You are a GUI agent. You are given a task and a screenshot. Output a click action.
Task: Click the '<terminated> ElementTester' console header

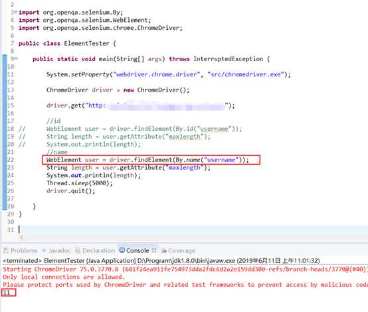point(161,261)
